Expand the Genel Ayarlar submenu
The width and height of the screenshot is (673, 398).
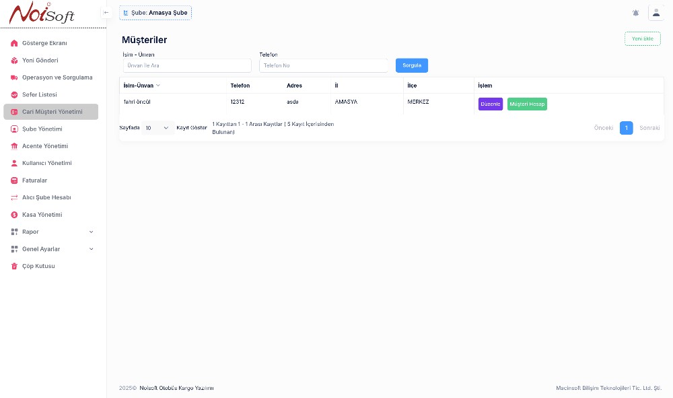pos(92,249)
